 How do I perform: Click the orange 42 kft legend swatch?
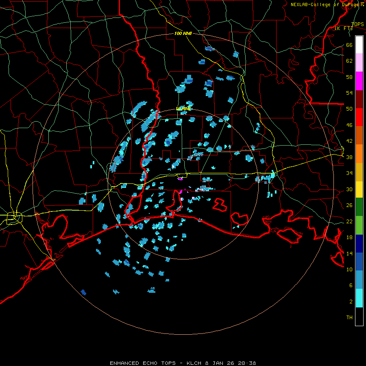[359, 153]
